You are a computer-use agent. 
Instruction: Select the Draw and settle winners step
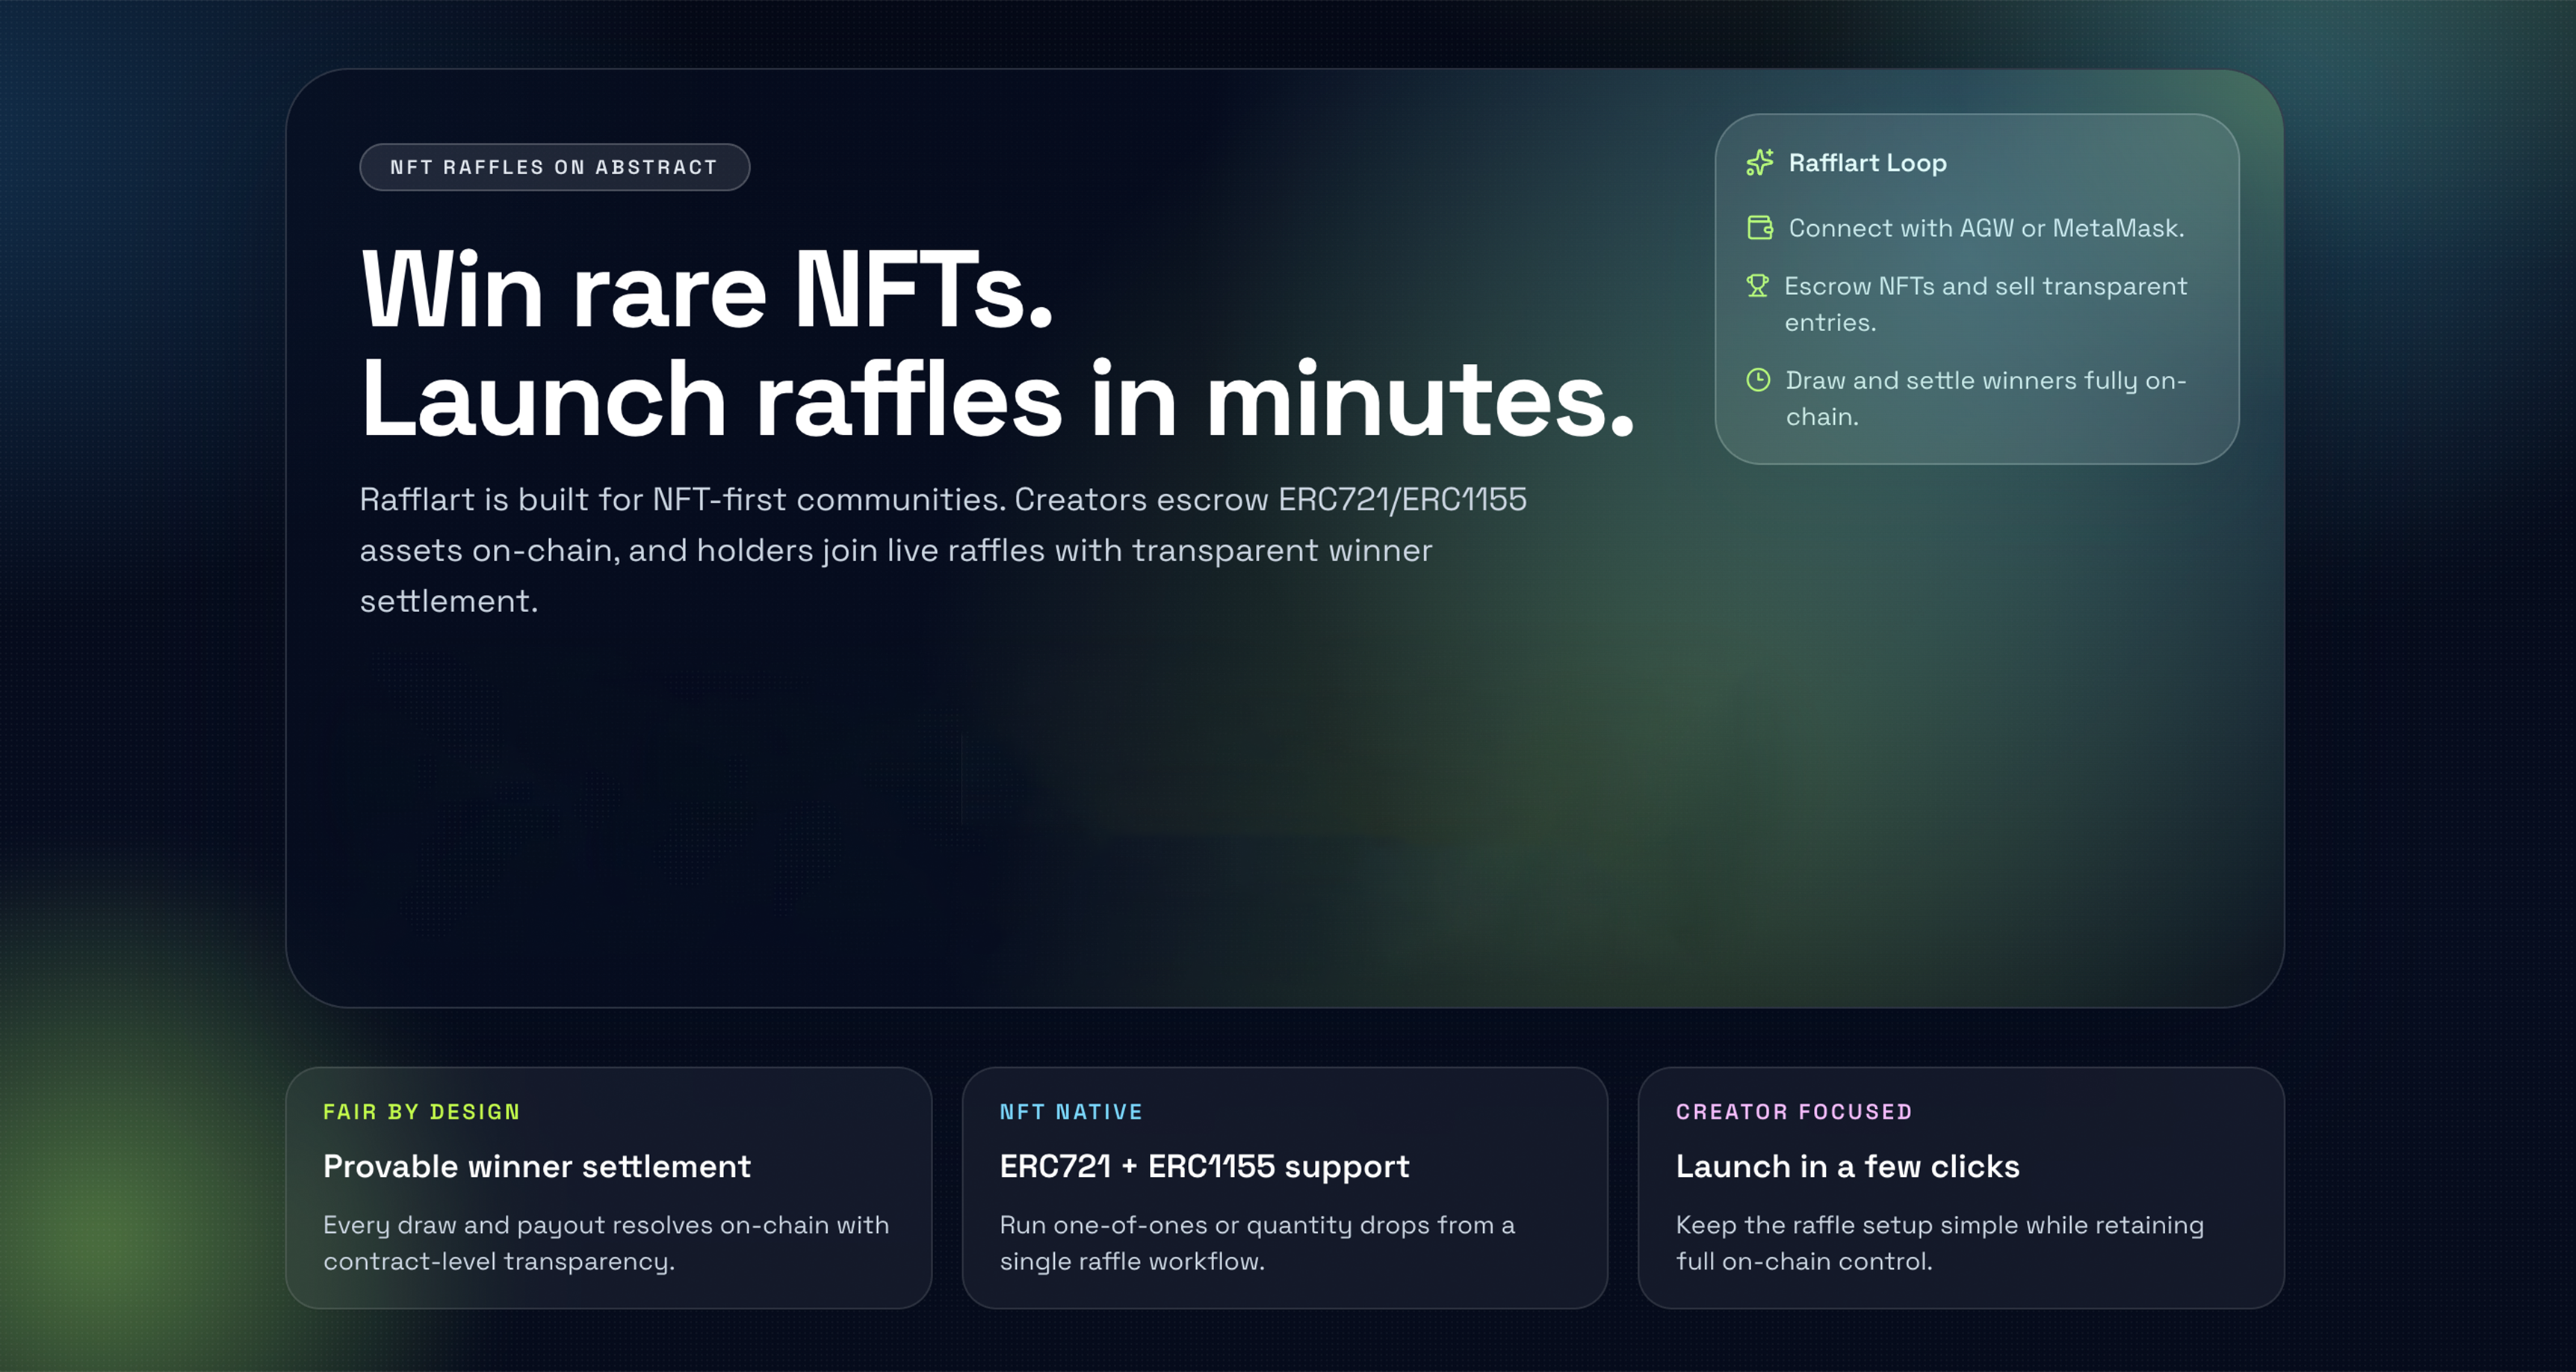click(x=1986, y=397)
